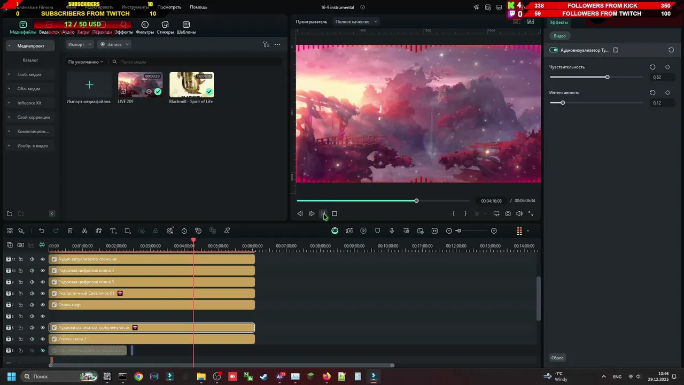Screen dimensions: 684x385
Task: Lock track 9 with its padlock icon
Action: point(20,282)
